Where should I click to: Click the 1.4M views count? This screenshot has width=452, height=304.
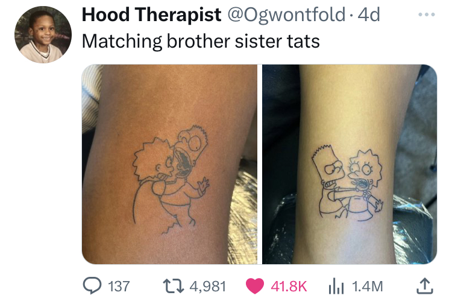point(368,287)
